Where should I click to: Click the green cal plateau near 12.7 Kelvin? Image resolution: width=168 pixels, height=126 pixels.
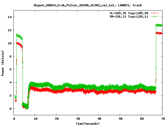159,25
